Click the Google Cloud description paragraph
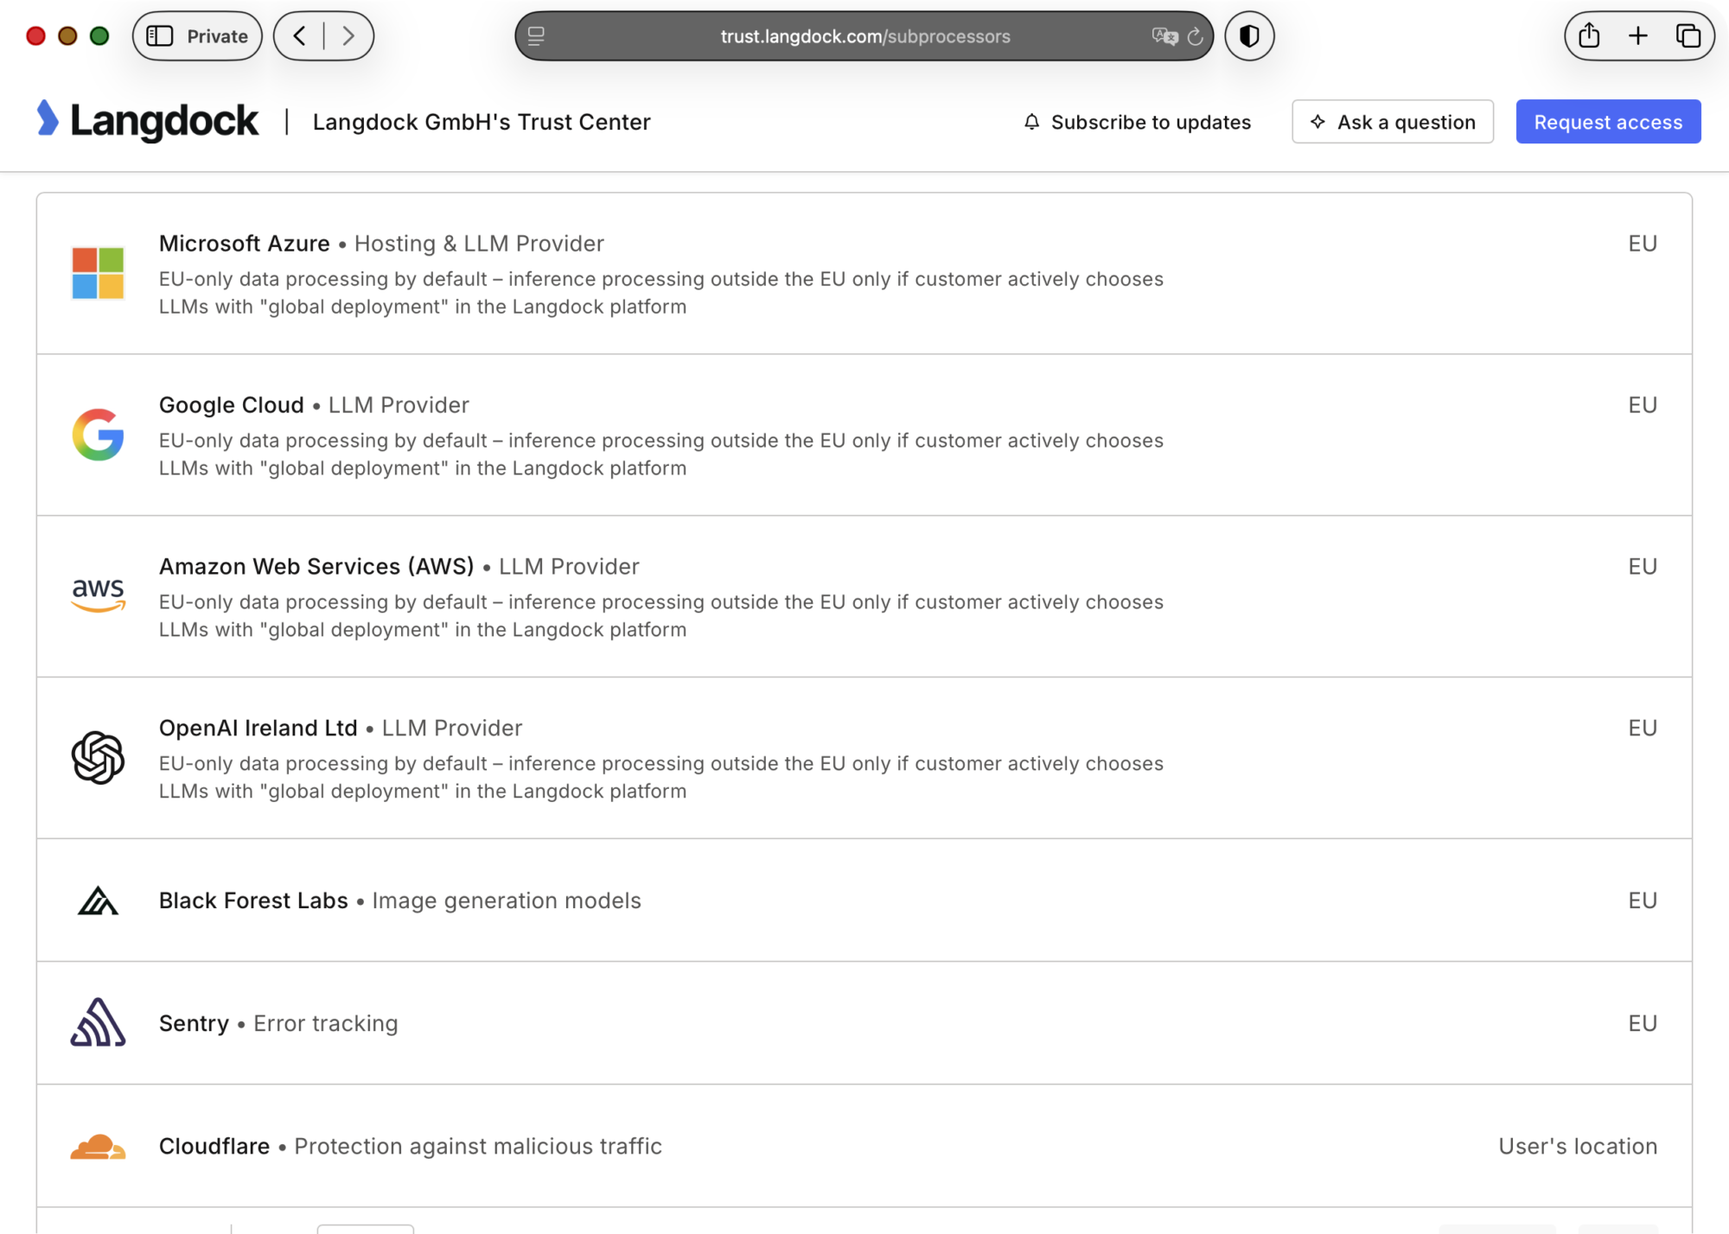 (x=661, y=455)
